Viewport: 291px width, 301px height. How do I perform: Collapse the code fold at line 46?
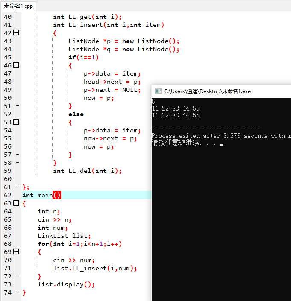click(x=16, y=65)
